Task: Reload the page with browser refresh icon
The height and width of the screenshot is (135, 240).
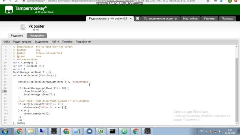Action: pos(16,1)
